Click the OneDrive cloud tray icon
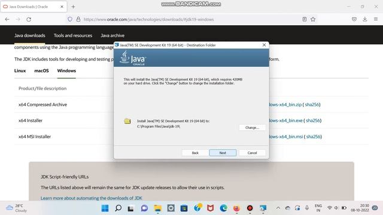This screenshot has width=383, height=215. click(288, 208)
